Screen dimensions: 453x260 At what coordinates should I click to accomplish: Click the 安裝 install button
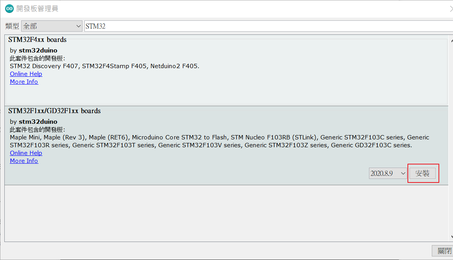(422, 173)
